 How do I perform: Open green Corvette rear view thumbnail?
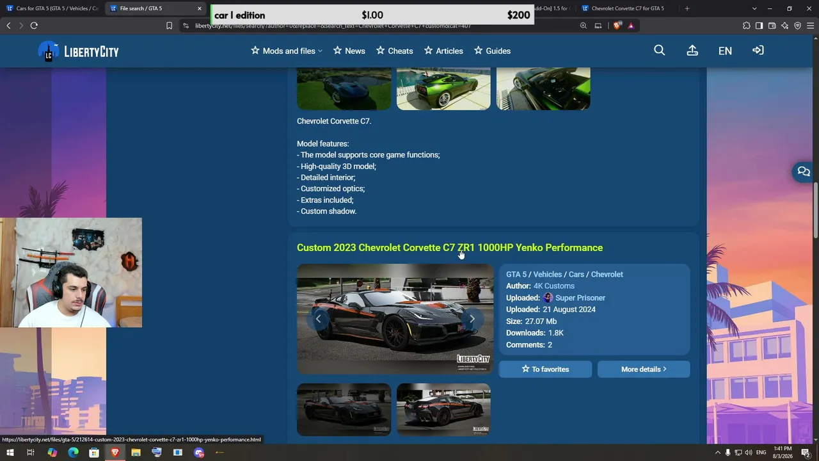click(443, 89)
